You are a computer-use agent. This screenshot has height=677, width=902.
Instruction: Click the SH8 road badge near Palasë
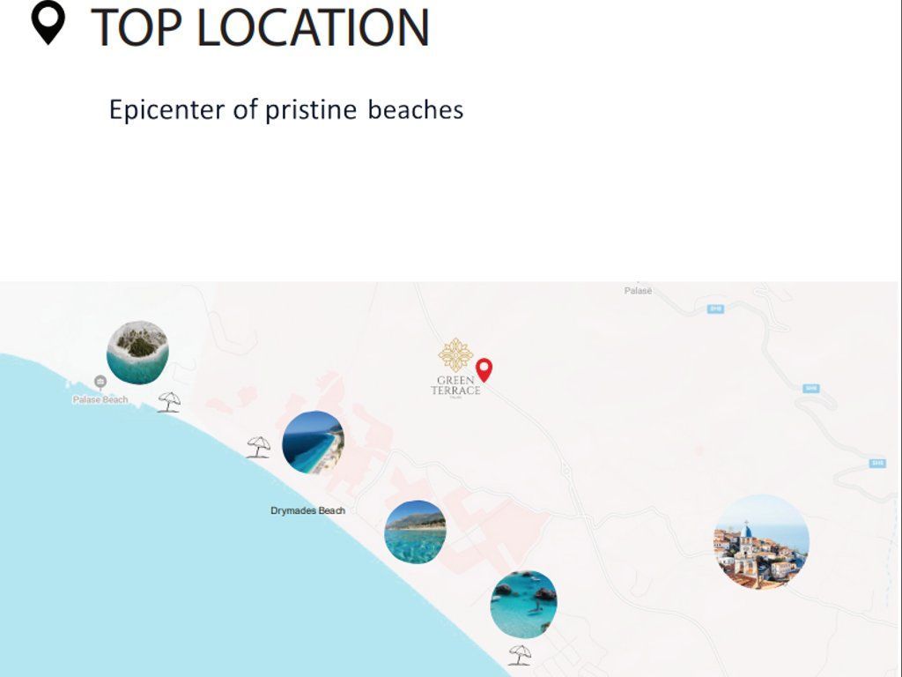tap(715, 309)
